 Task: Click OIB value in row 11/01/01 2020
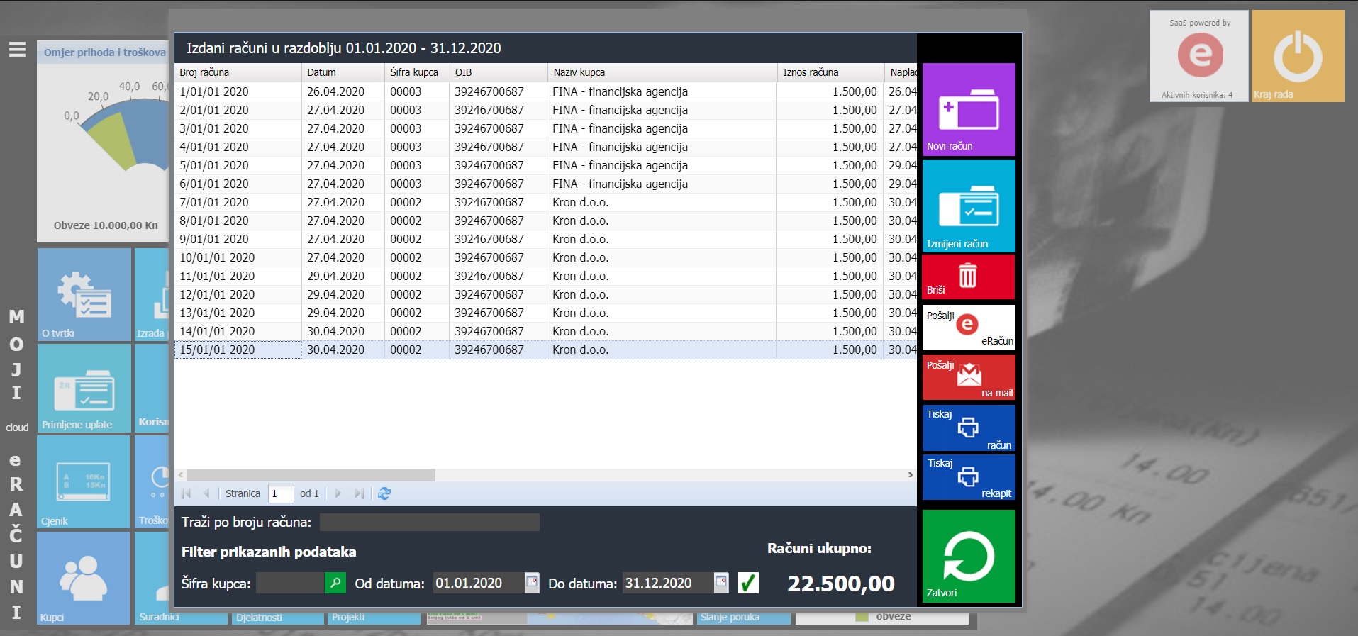(x=489, y=276)
